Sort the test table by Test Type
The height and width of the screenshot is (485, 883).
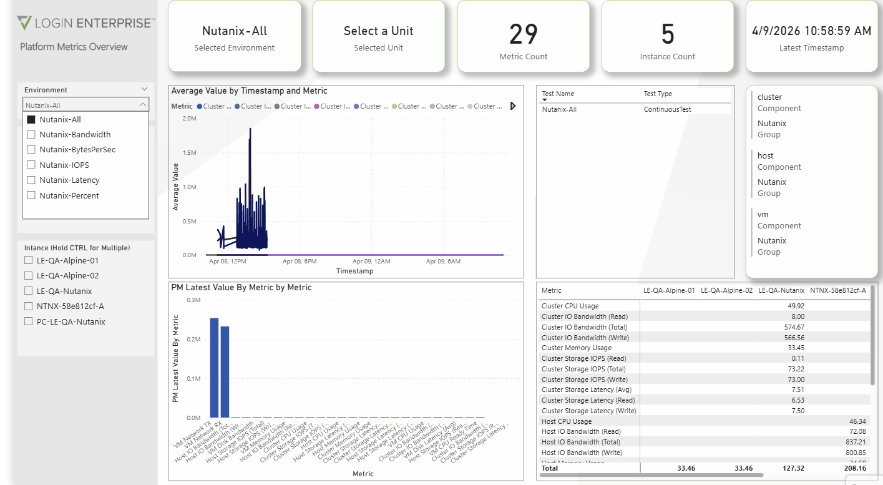pyautogui.click(x=658, y=94)
